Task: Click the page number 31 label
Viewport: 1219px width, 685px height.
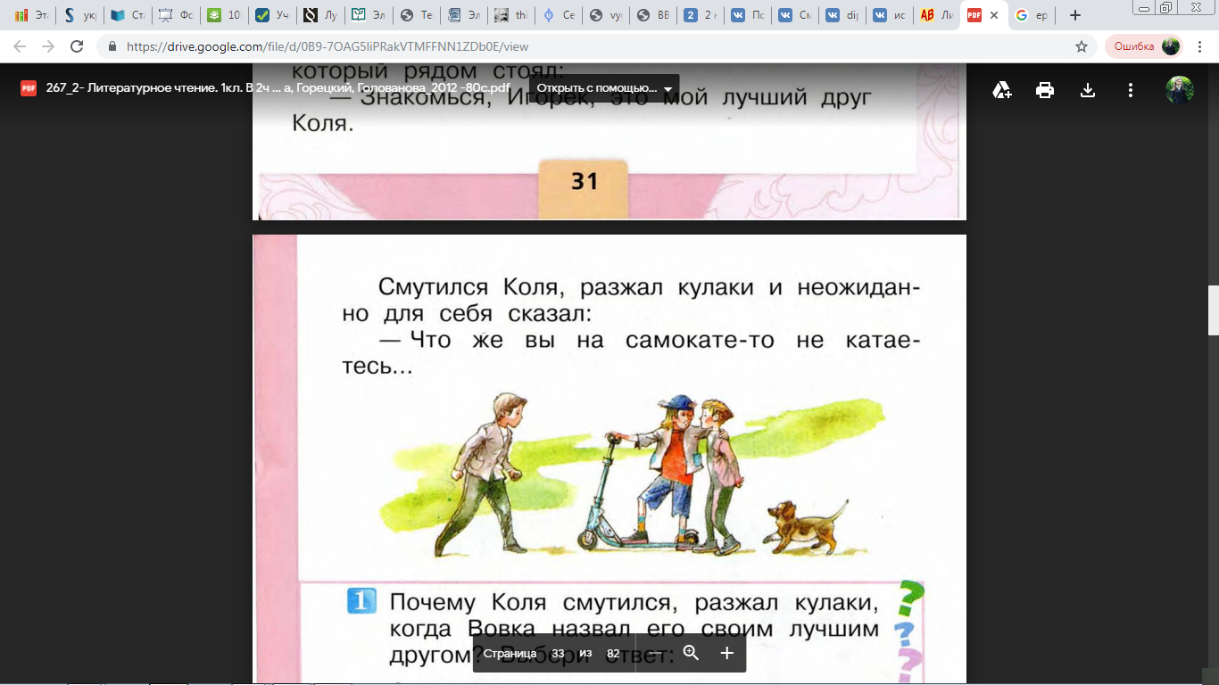Action: [585, 181]
